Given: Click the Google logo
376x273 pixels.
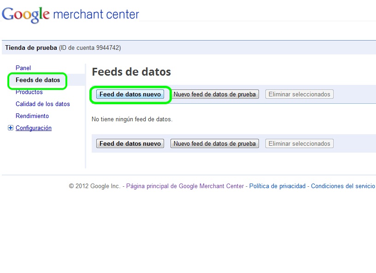Looking at the screenshot, I should [x=26, y=14].
